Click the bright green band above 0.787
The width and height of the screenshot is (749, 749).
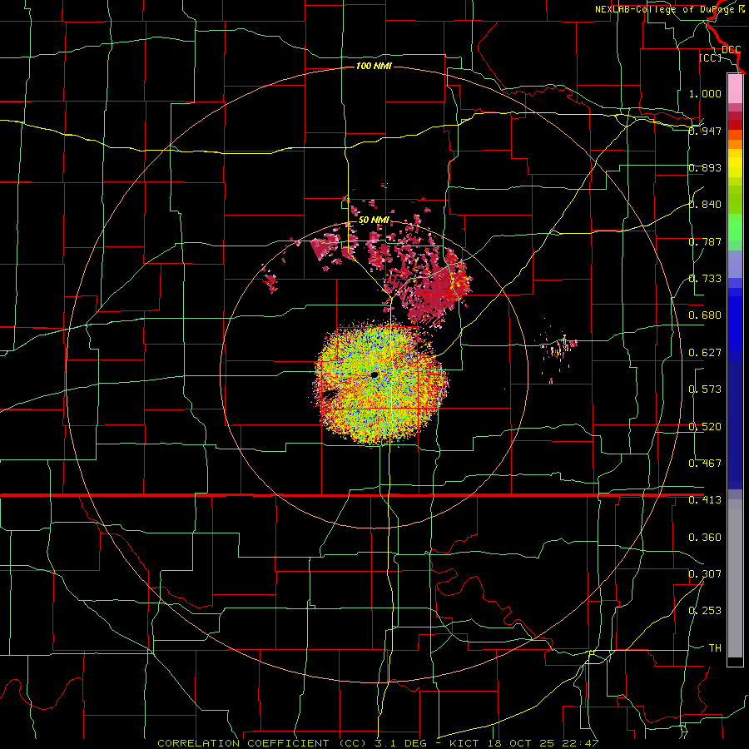tap(735, 227)
